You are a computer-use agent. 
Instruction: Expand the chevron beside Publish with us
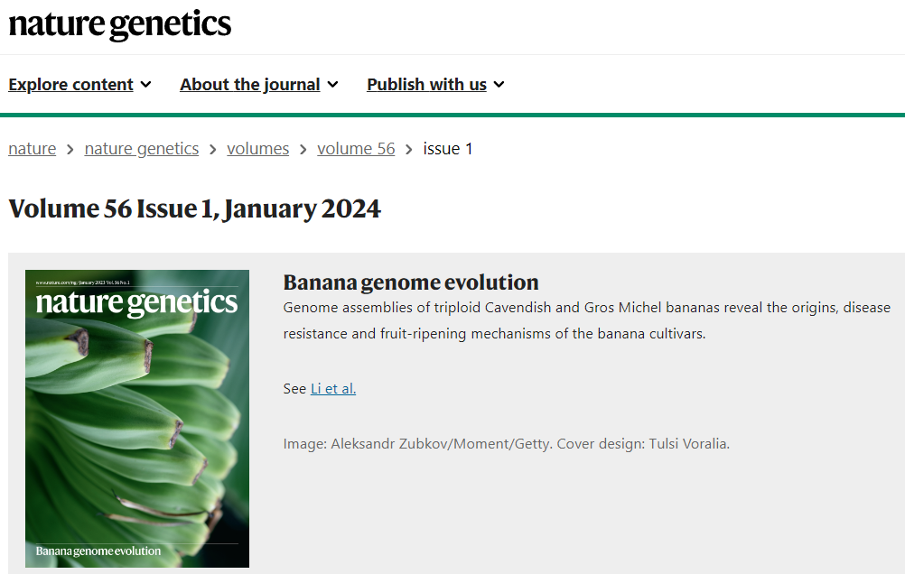pos(499,85)
